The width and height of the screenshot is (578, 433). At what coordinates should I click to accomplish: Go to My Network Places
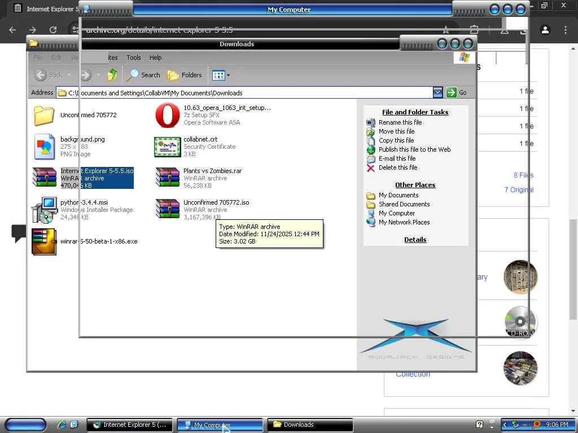click(404, 222)
